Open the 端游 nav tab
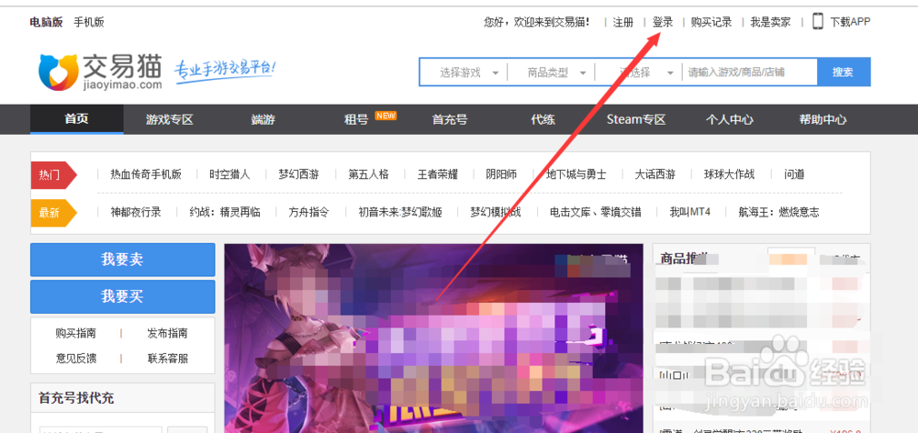 [263, 120]
